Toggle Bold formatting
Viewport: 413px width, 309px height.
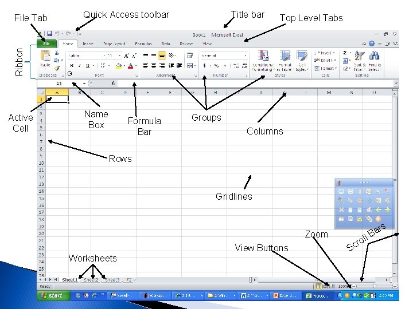click(x=72, y=66)
